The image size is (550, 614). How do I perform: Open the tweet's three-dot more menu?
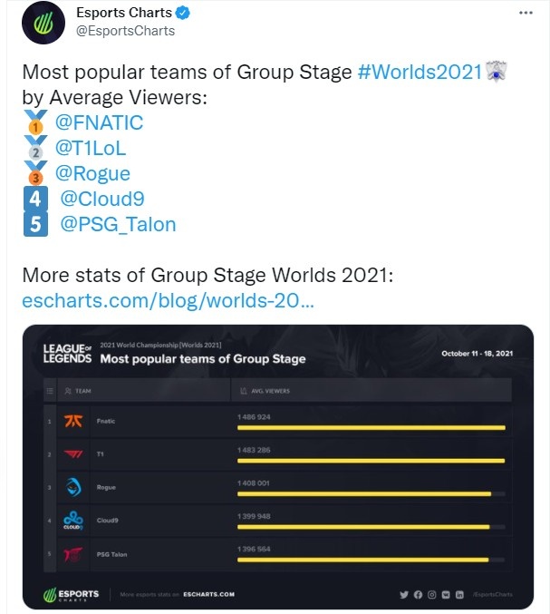pyautogui.click(x=526, y=14)
